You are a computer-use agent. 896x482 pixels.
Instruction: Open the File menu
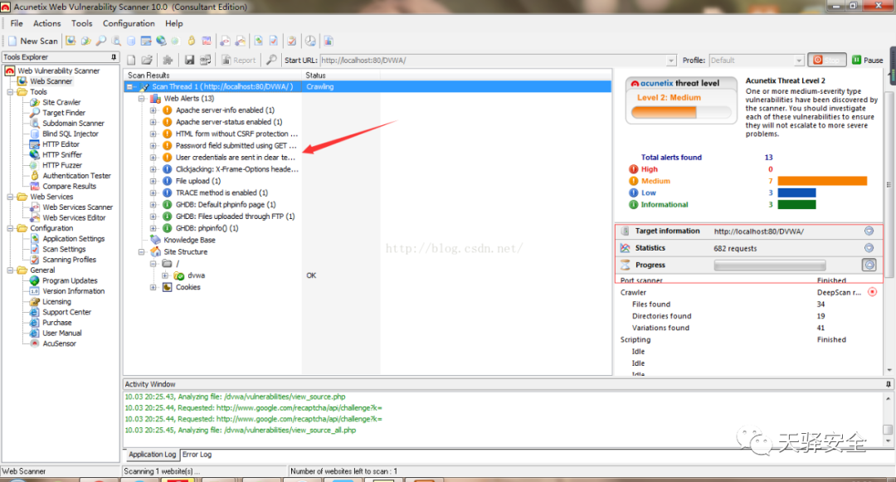pos(17,23)
